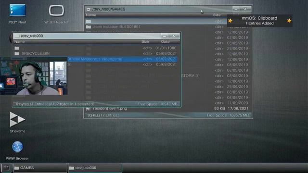Click Free Space 109575 MB status text
Image resolution: width=308 pixels, height=173 pixels.
click(228, 115)
